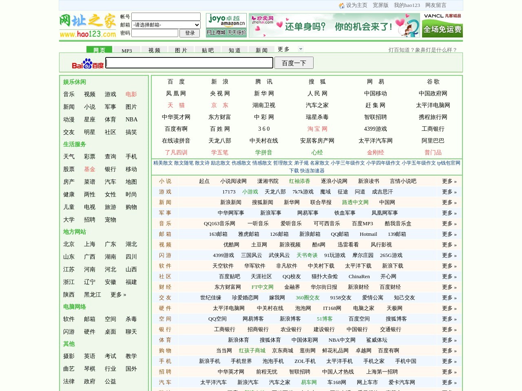This screenshot has width=522, height=391.
Task: Click the hao123 site logo
Action: point(88,26)
